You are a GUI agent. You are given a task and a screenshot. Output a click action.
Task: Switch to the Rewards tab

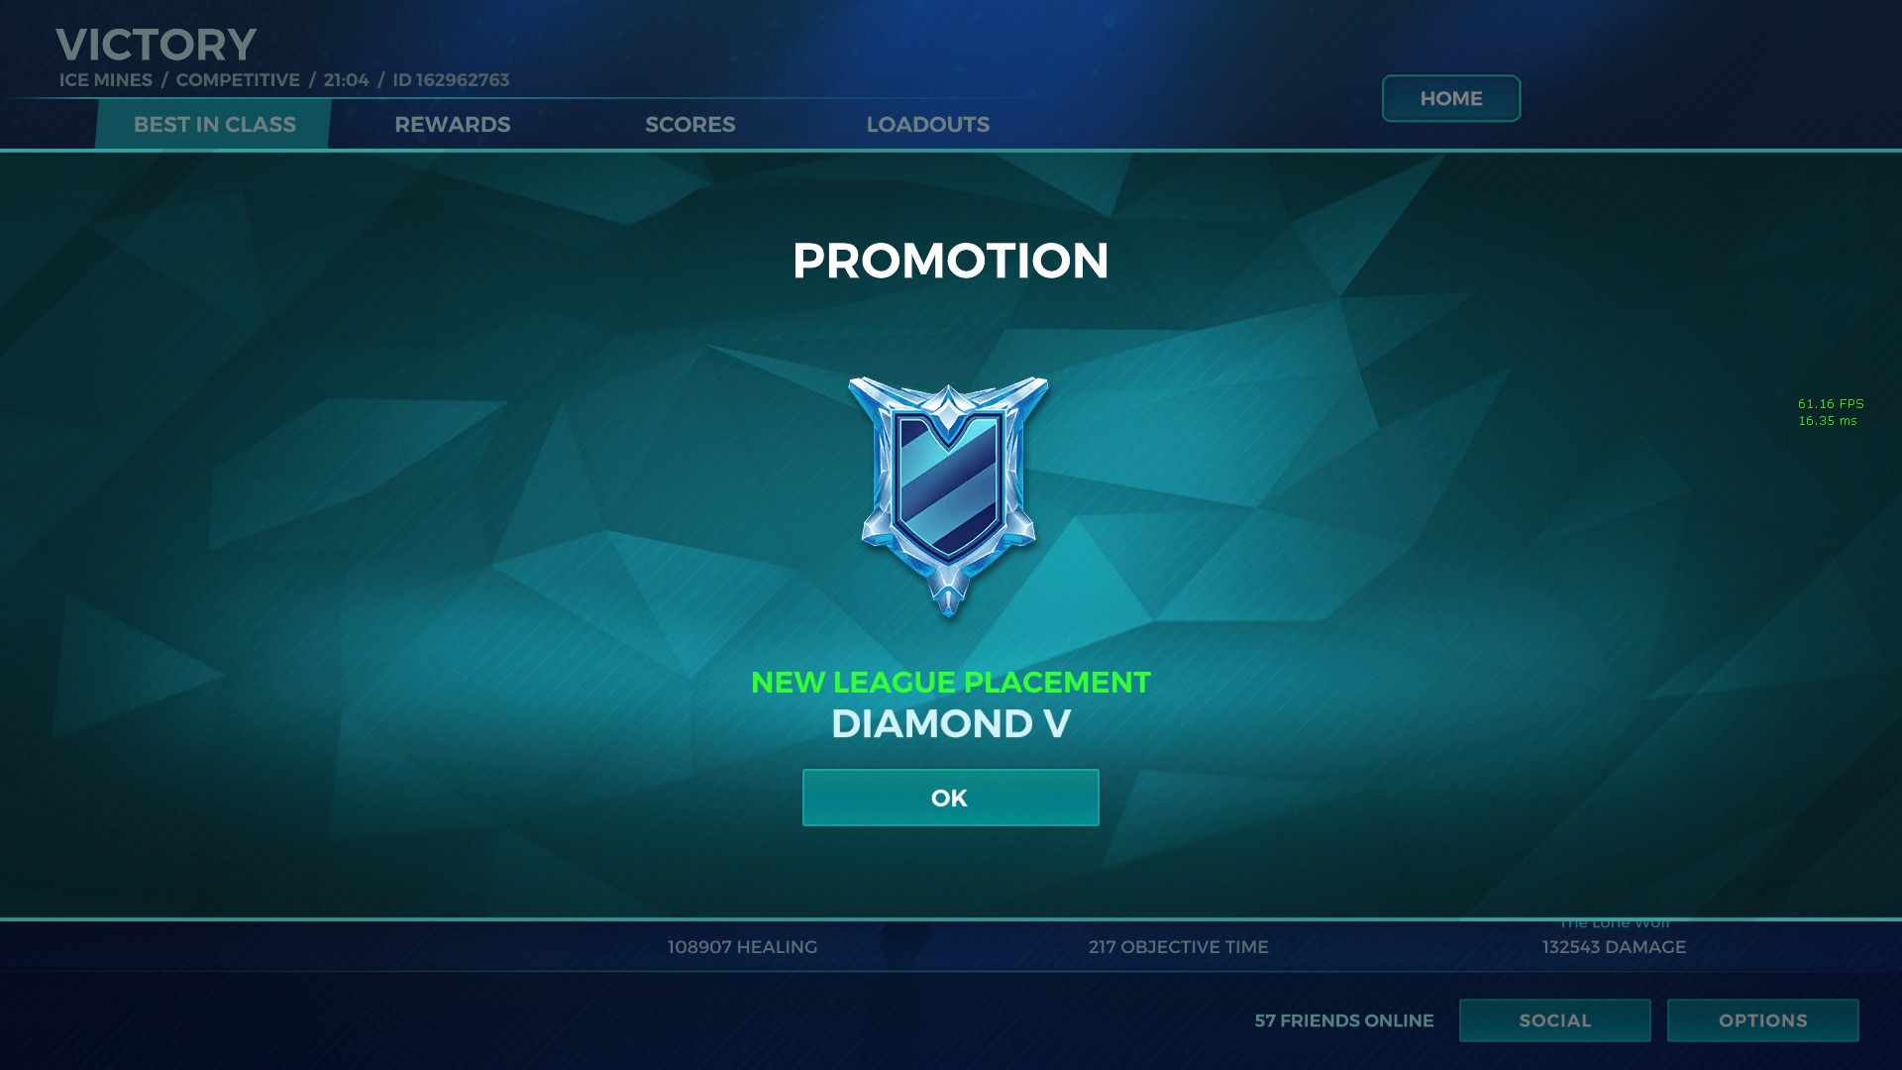pos(453,124)
